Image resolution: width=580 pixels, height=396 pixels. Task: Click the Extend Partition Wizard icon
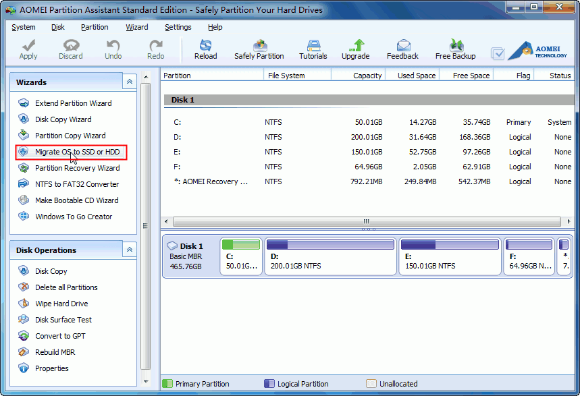point(24,103)
